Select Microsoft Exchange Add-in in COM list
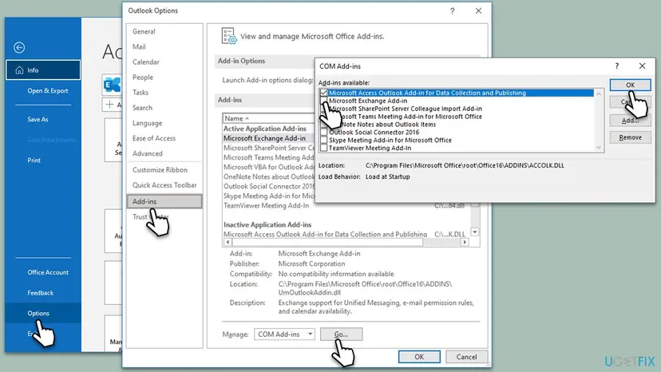Screen dimensions: 661x372 tap(368, 101)
